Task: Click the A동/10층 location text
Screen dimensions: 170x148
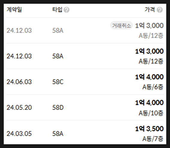Action: pos(151,113)
